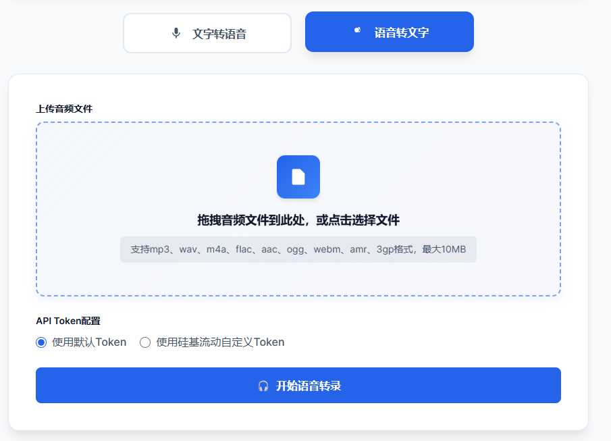The height and width of the screenshot is (441, 611).
Task: Click 开始语音转录 to start transcription
Action: (298, 385)
